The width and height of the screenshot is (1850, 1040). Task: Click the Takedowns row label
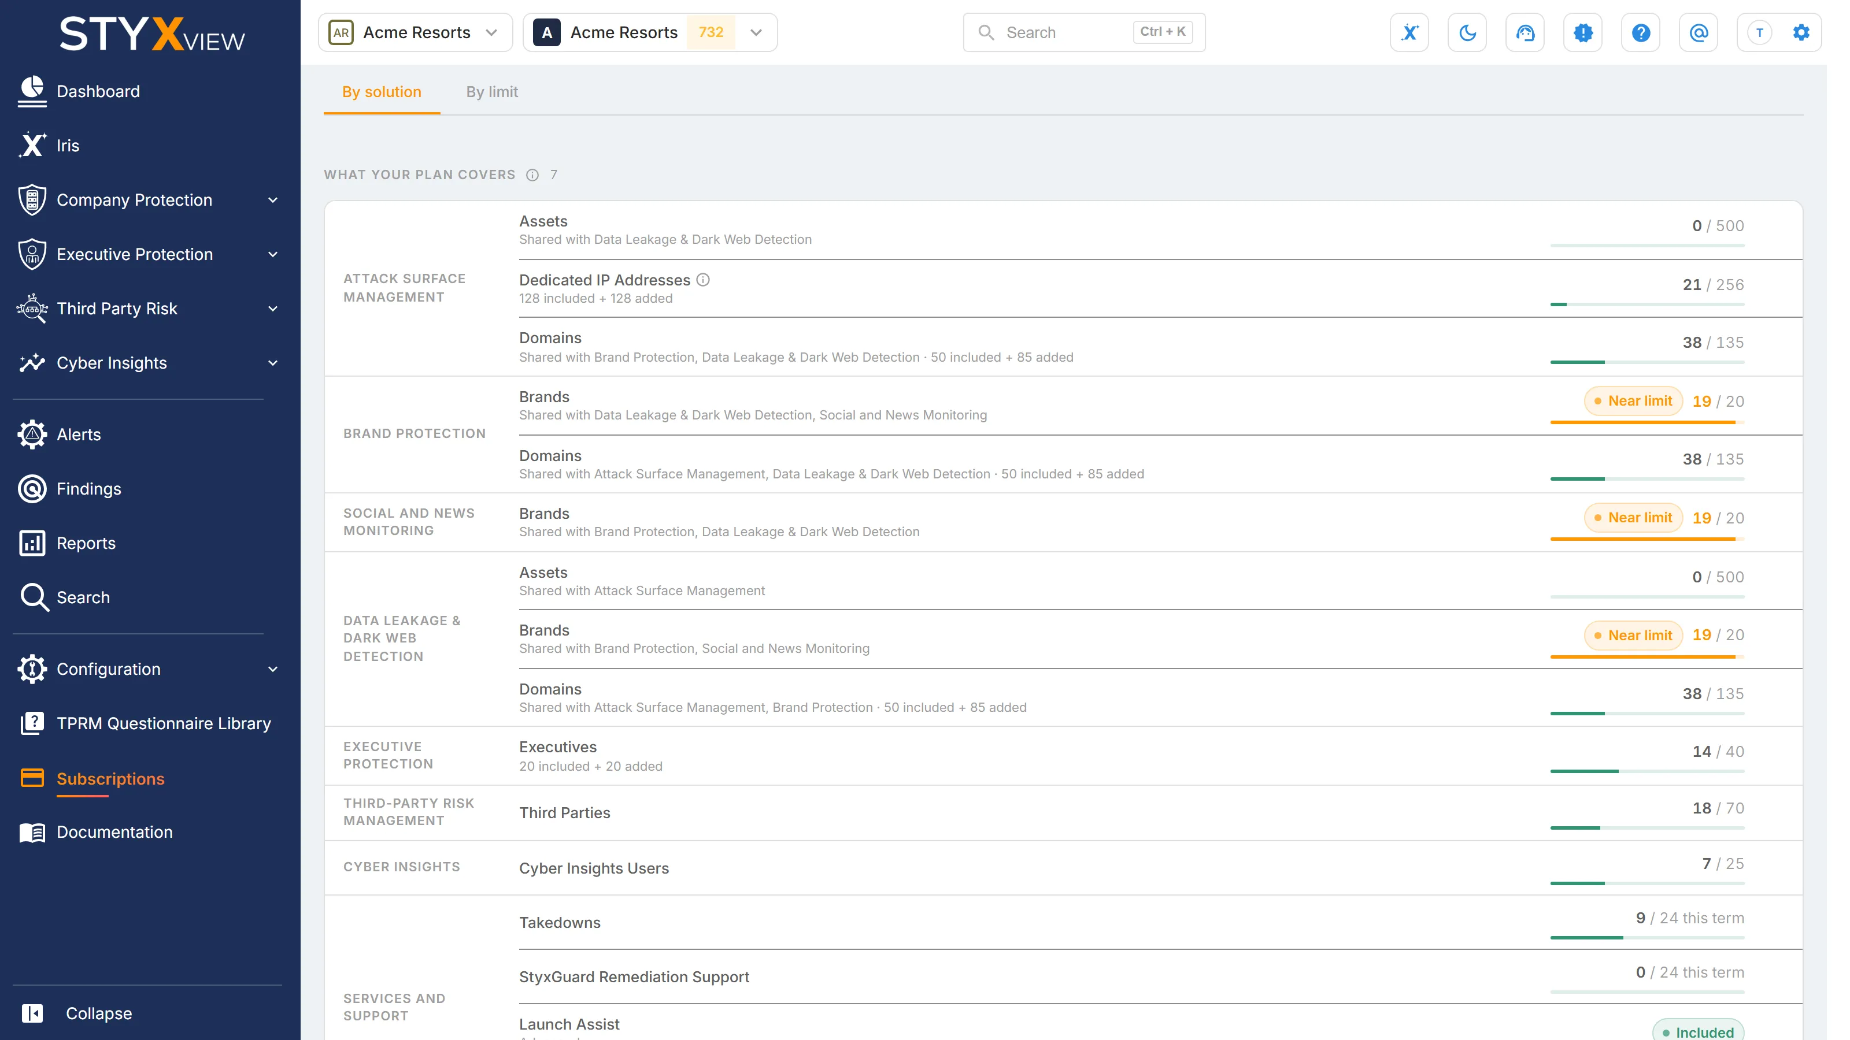[560, 923]
